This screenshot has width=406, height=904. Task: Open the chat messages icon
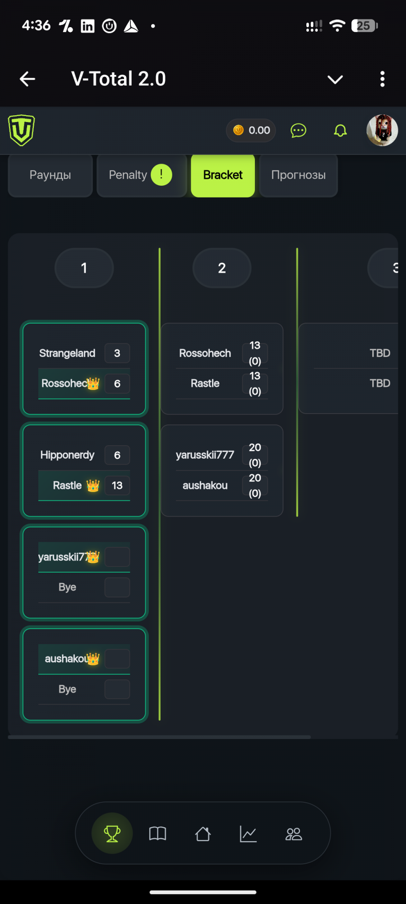pos(298,131)
